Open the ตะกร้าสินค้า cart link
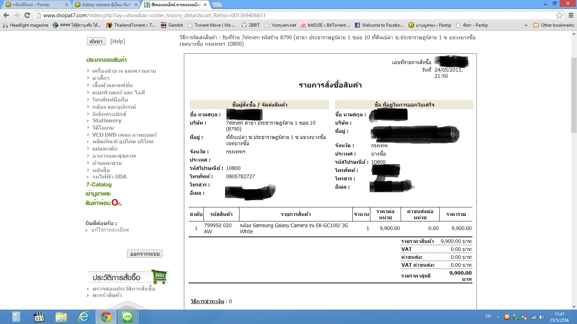Image resolution: width=577 pixels, height=324 pixels. tap(107, 295)
